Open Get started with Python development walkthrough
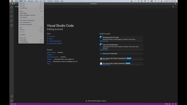This screenshot has height=105, width=187. (x=121, y=58)
